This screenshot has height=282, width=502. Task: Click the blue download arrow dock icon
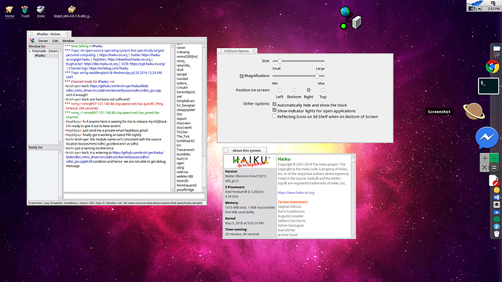497,226
